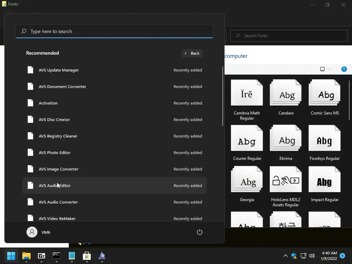The width and height of the screenshot is (352, 264).
Task: Select the Ebrima font family in Fonts window
Action: (x=286, y=143)
